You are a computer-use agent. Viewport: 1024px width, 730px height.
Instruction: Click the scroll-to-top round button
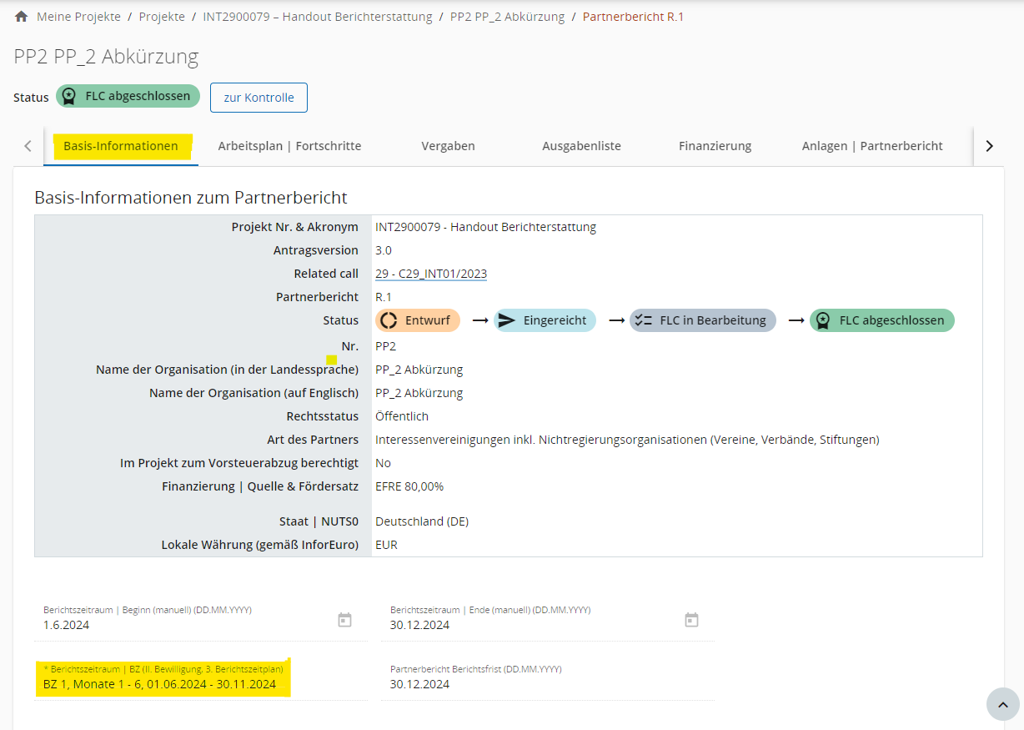pos(1002,704)
